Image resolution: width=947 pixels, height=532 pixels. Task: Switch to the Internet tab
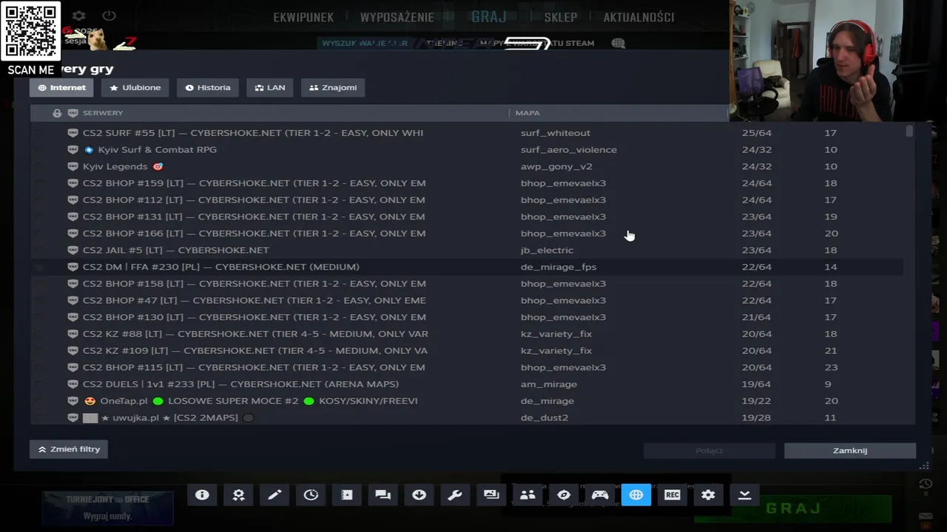pos(62,87)
